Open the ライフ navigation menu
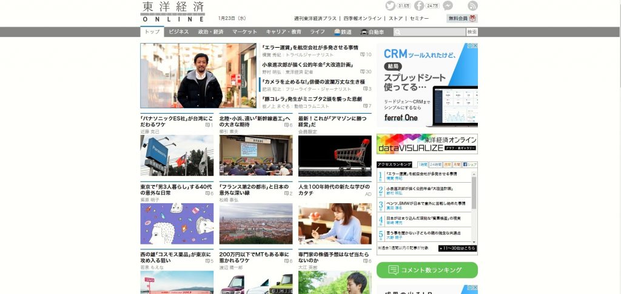This screenshot has width=621, height=294. coord(318,32)
